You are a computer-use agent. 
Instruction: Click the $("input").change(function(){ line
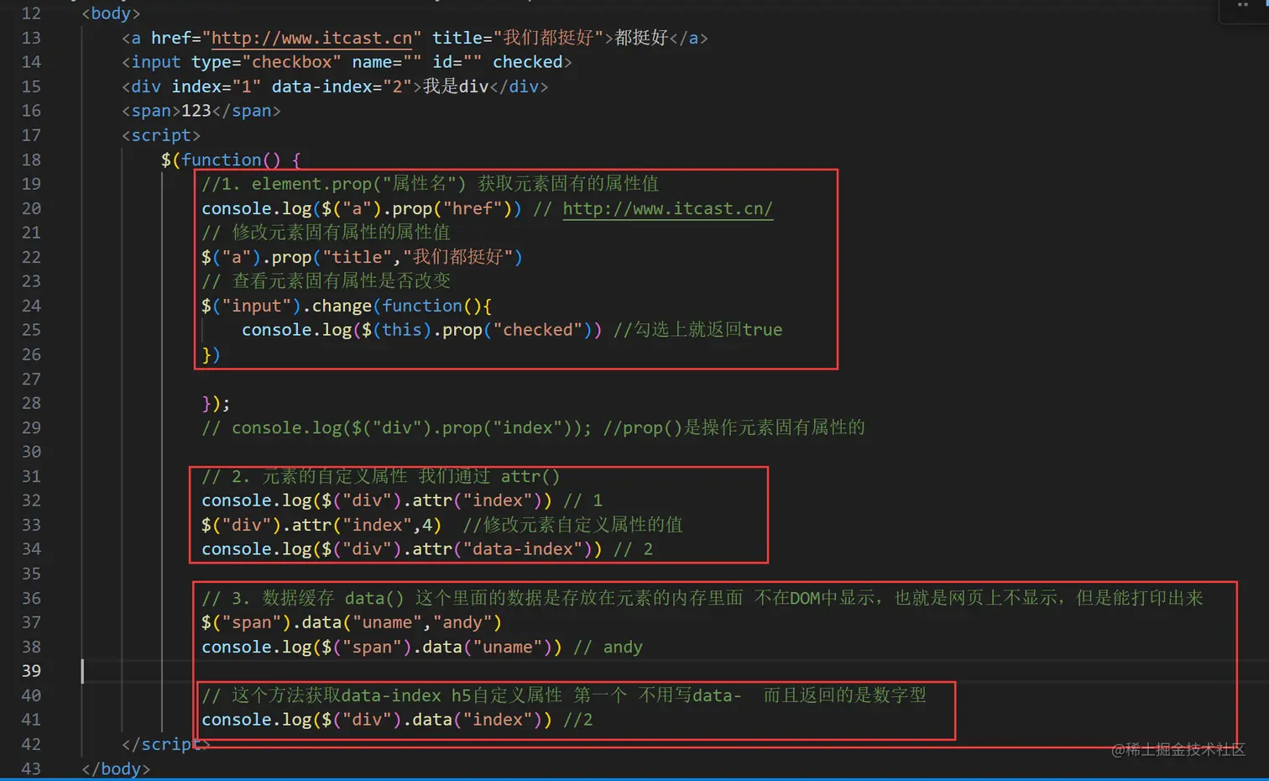click(347, 306)
